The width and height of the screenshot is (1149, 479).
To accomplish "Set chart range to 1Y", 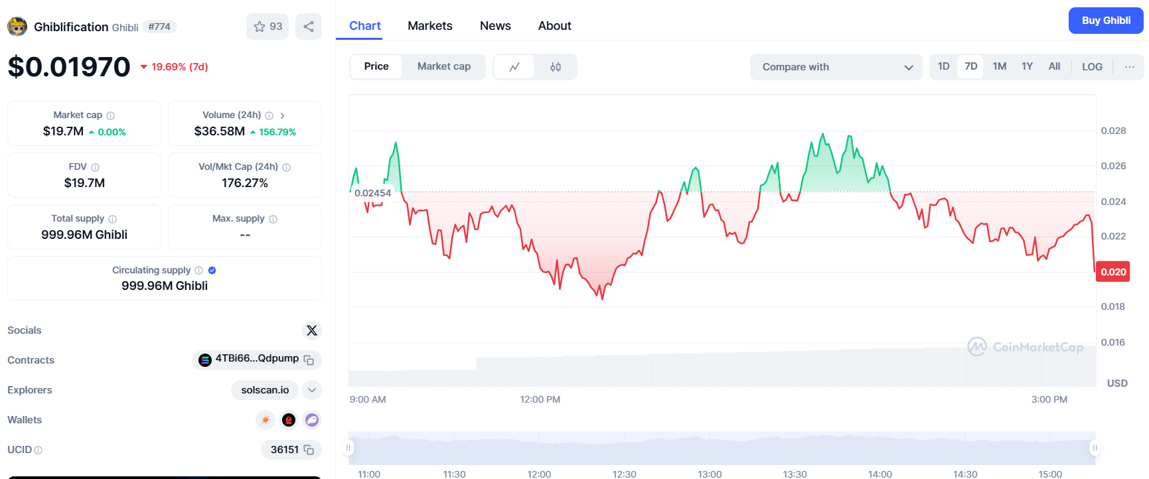I will (x=1028, y=66).
